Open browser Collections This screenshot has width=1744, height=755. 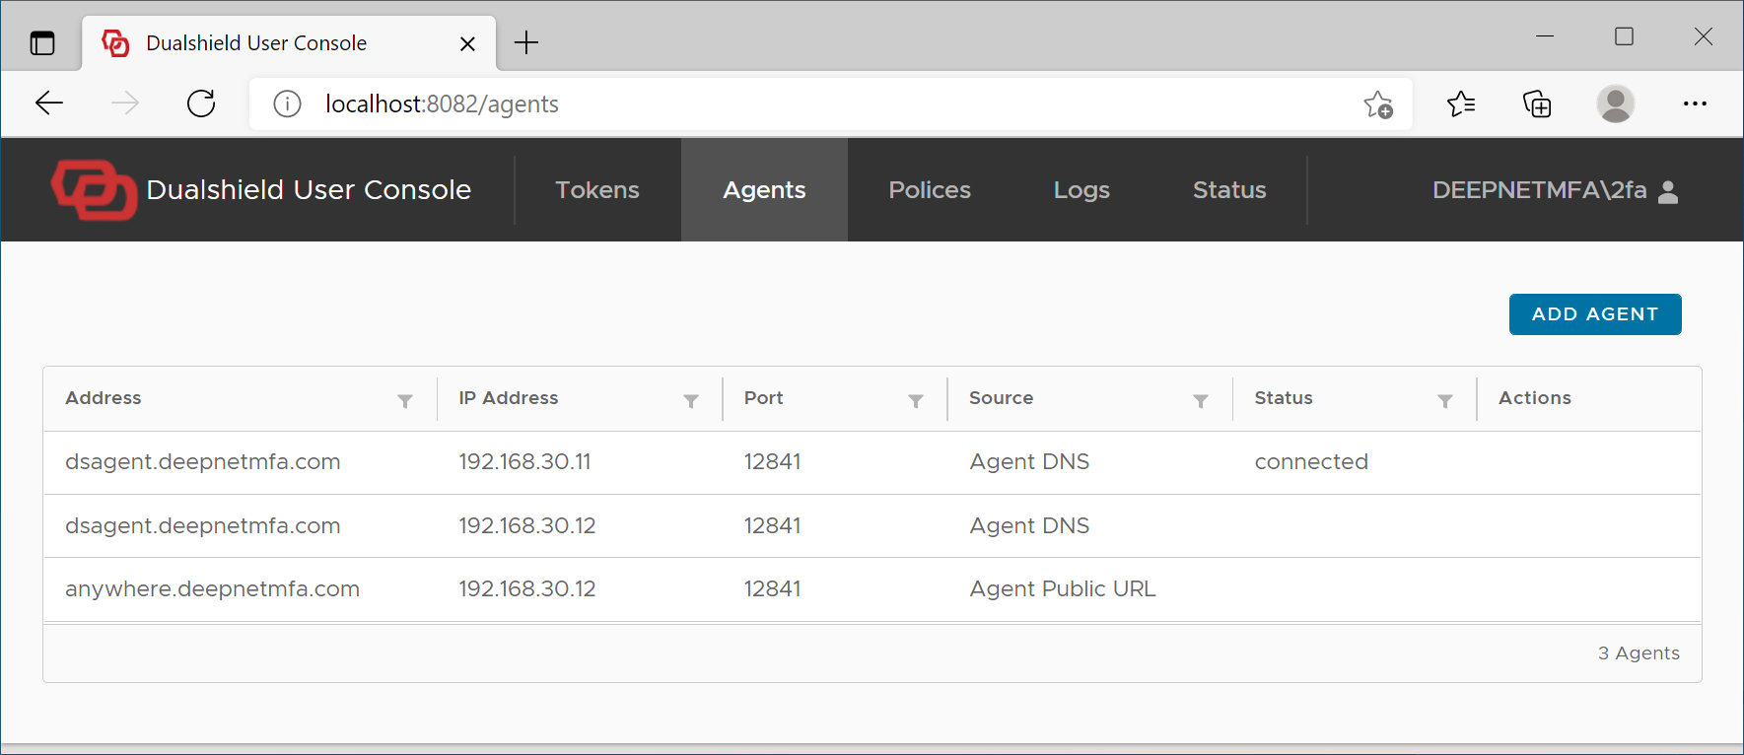coord(1537,103)
